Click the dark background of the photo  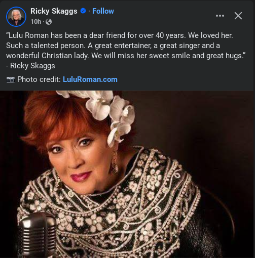(x=203, y=135)
